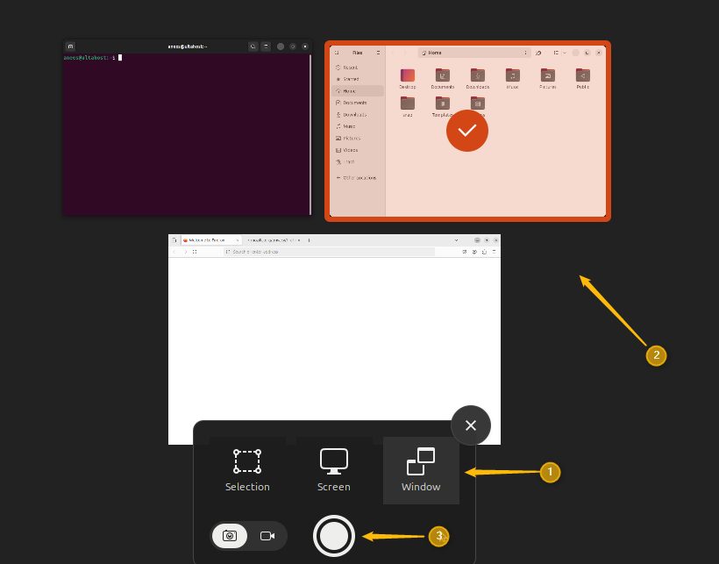Click the search icon in the terminal header
This screenshot has width=719, height=564.
pyautogui.click(x=253, y=46)
